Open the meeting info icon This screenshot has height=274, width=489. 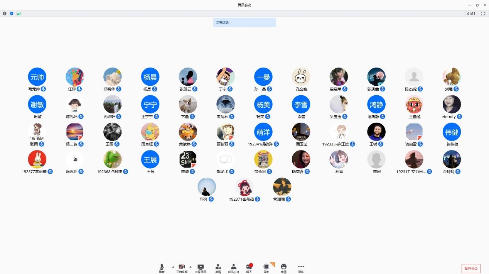click(x=5, y=14)
